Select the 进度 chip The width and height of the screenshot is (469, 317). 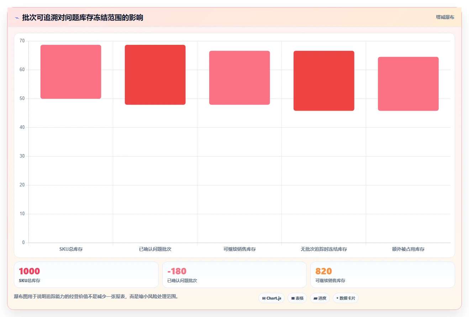pos(320,298)
